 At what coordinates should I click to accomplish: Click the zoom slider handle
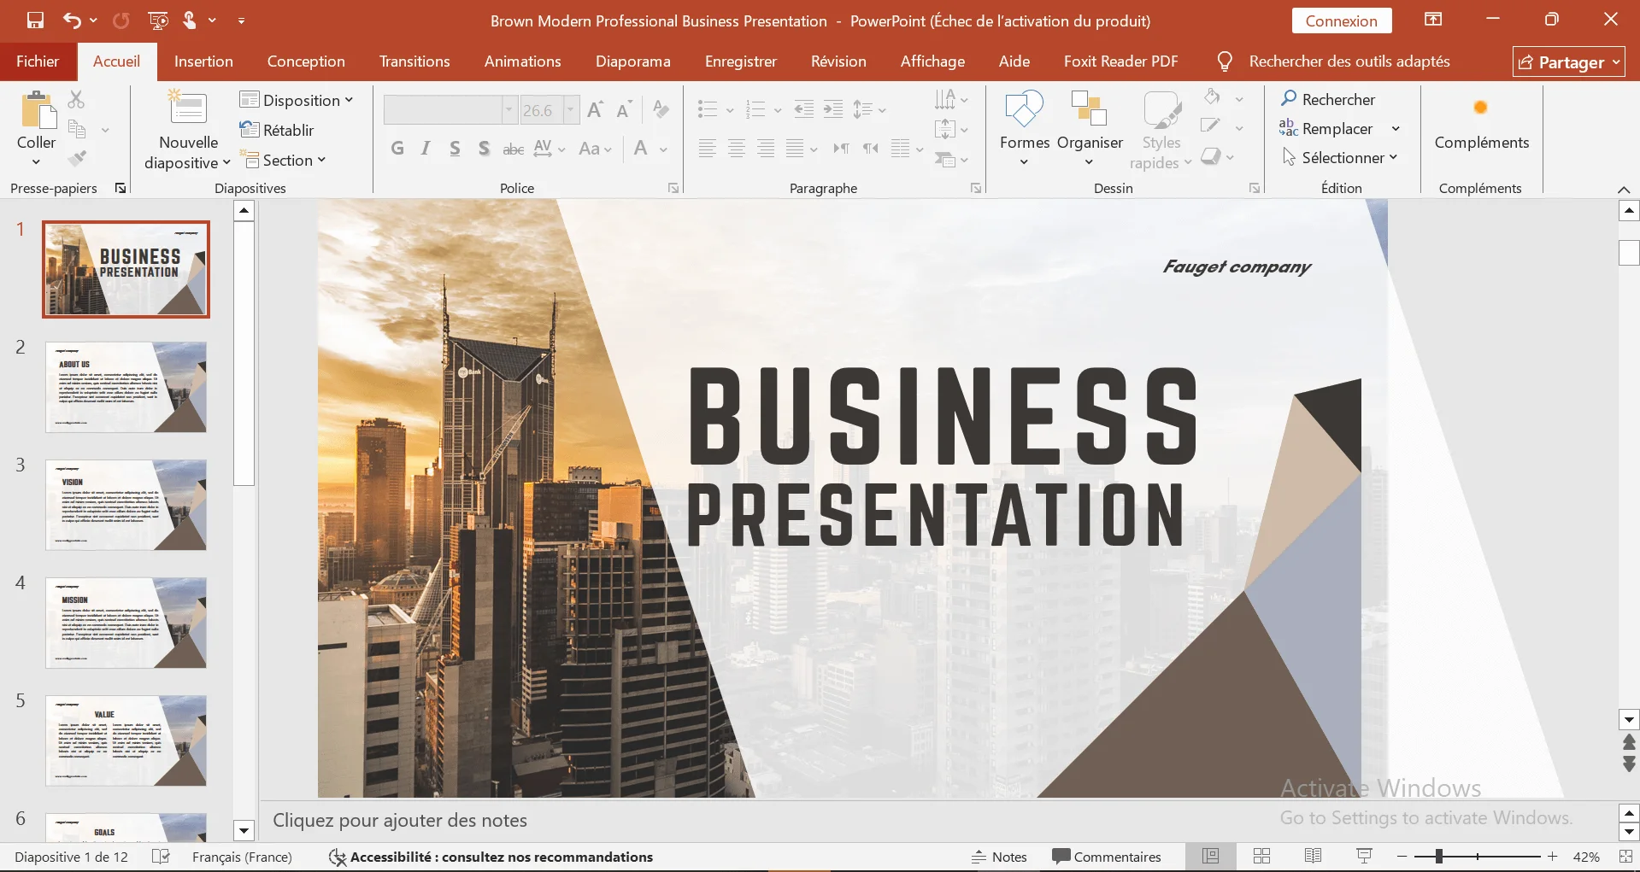pos(1439,857)
